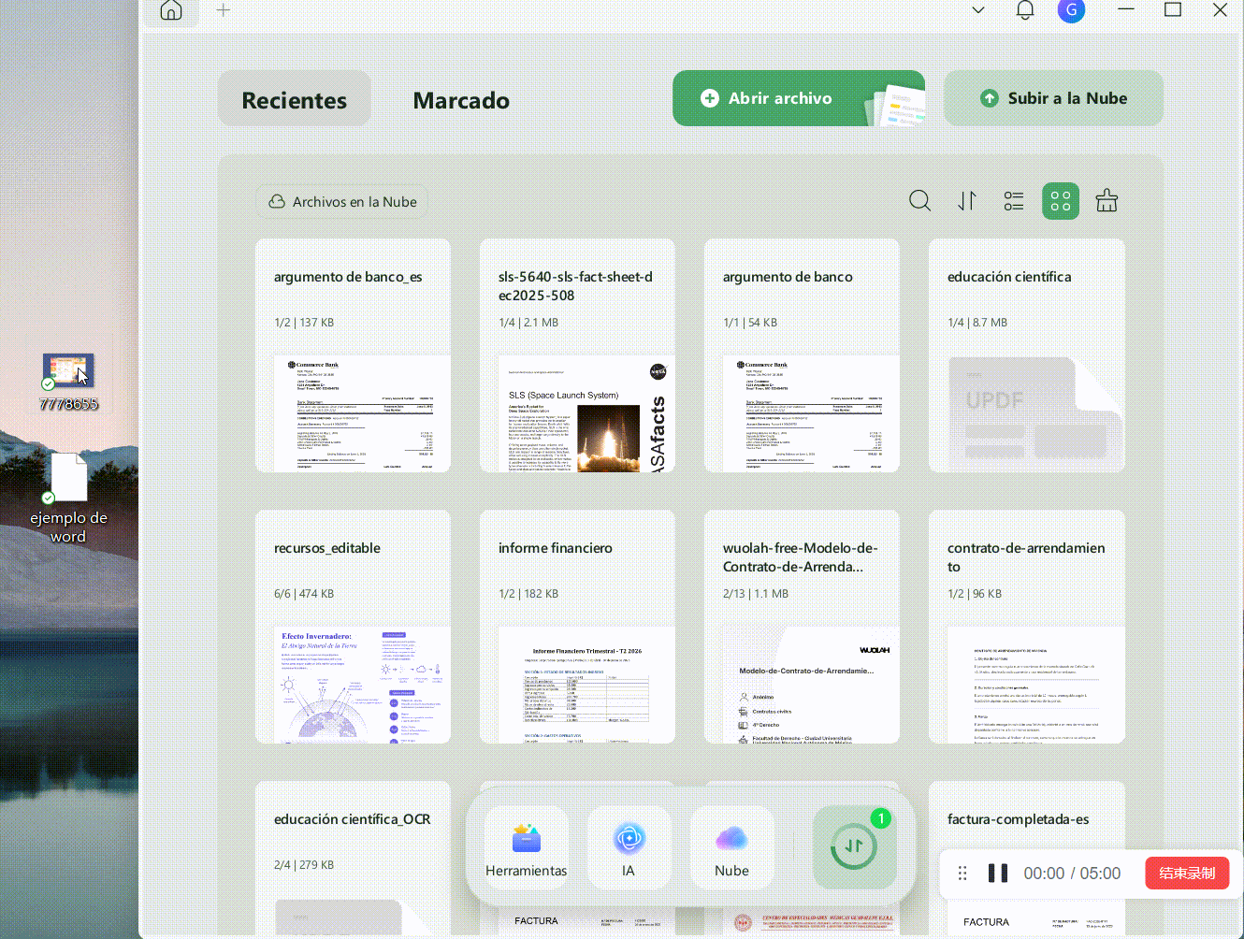Image resolution: width=1244 pixels, height=939 pixels.
Task: Click the 1/1 | 54 KB info text
Action: click(x=750, y=323)
